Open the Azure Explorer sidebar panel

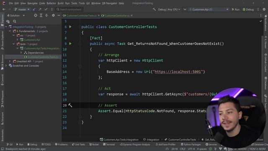(2, 40)
